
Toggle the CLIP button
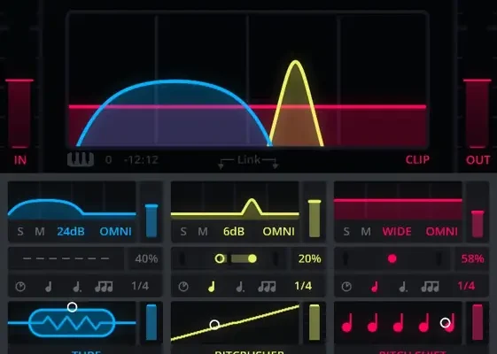point(417,159)
